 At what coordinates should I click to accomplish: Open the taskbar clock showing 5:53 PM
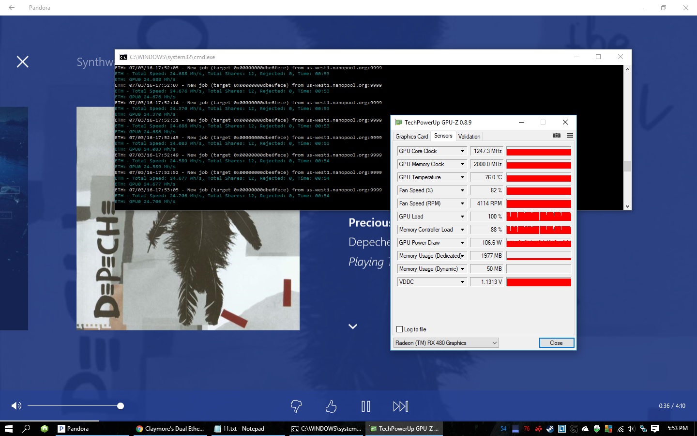[x=677, y=428]
